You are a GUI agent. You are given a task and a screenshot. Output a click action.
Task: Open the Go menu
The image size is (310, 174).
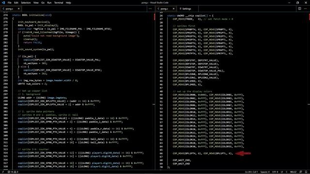pos(43,3)
